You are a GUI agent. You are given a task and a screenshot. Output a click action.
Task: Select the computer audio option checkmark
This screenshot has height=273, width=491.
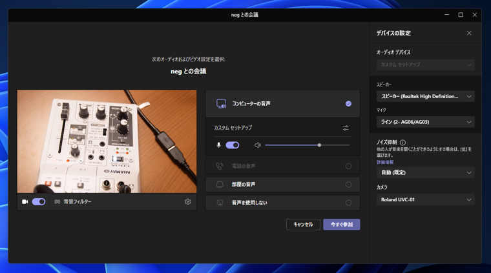348,104
